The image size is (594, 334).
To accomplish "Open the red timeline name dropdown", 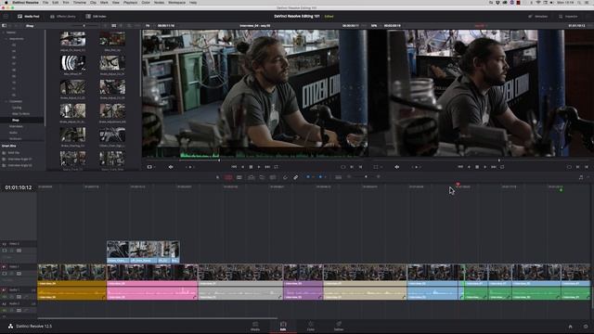I will 481,26.
